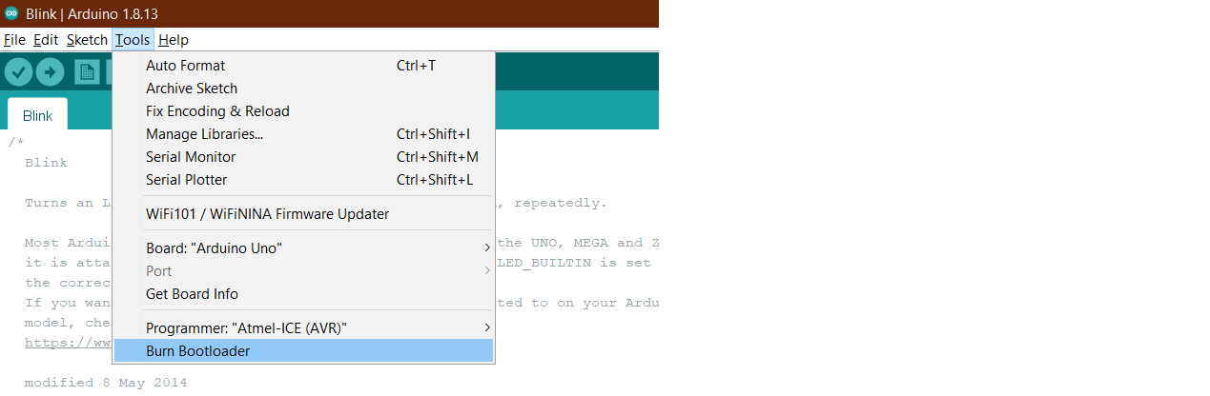Click the "modified 8 May 2014" comment line

106,383
